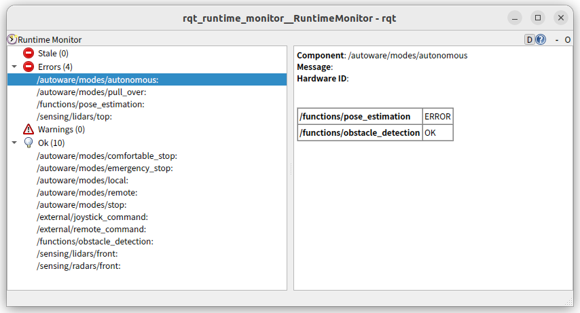Select /sensing/radars/front item

coord(78,266)
